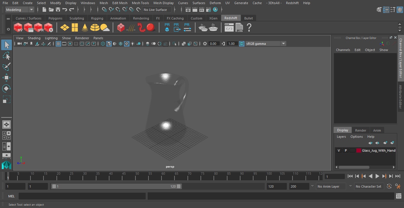
Task: Open the sRGB gamma view transform dropdown
Action: pos(266,44)
